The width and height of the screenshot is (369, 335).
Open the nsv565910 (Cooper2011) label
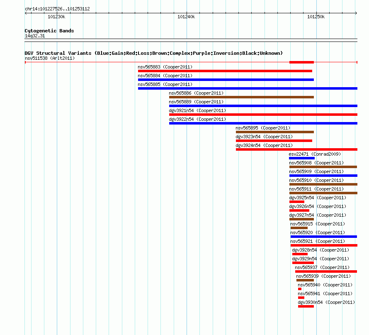point(316,180)
